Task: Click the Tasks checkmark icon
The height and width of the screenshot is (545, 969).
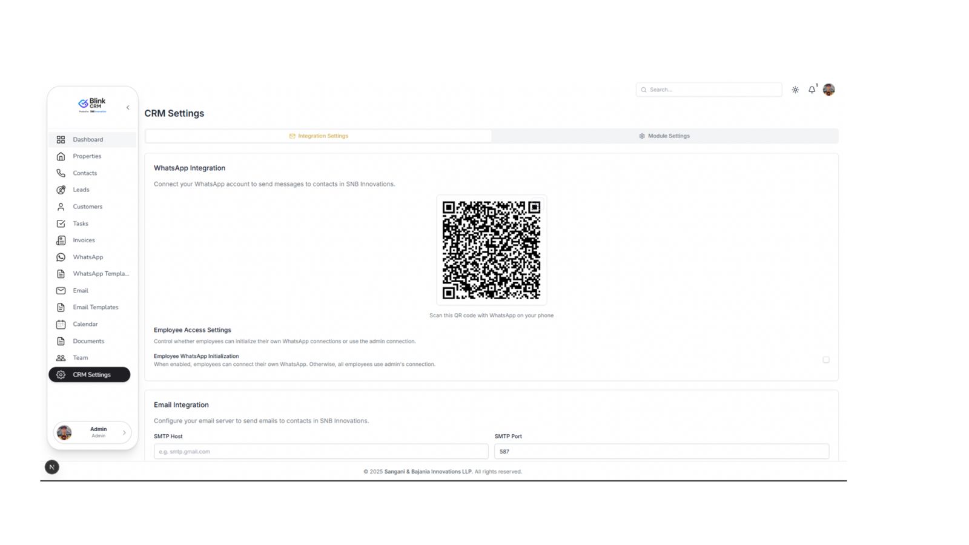Action: (x=61, y=223)
